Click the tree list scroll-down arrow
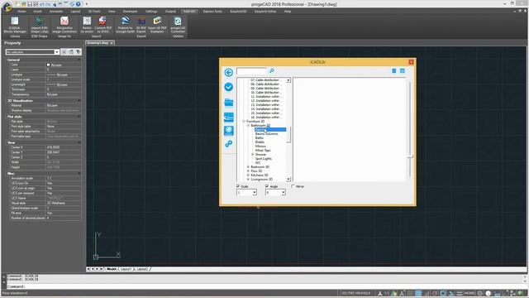 pos(288,179)
